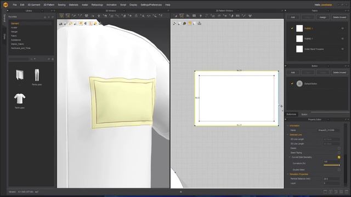
Task: Enable the Double Sided checkbox
Action: [x=339, y=170]
